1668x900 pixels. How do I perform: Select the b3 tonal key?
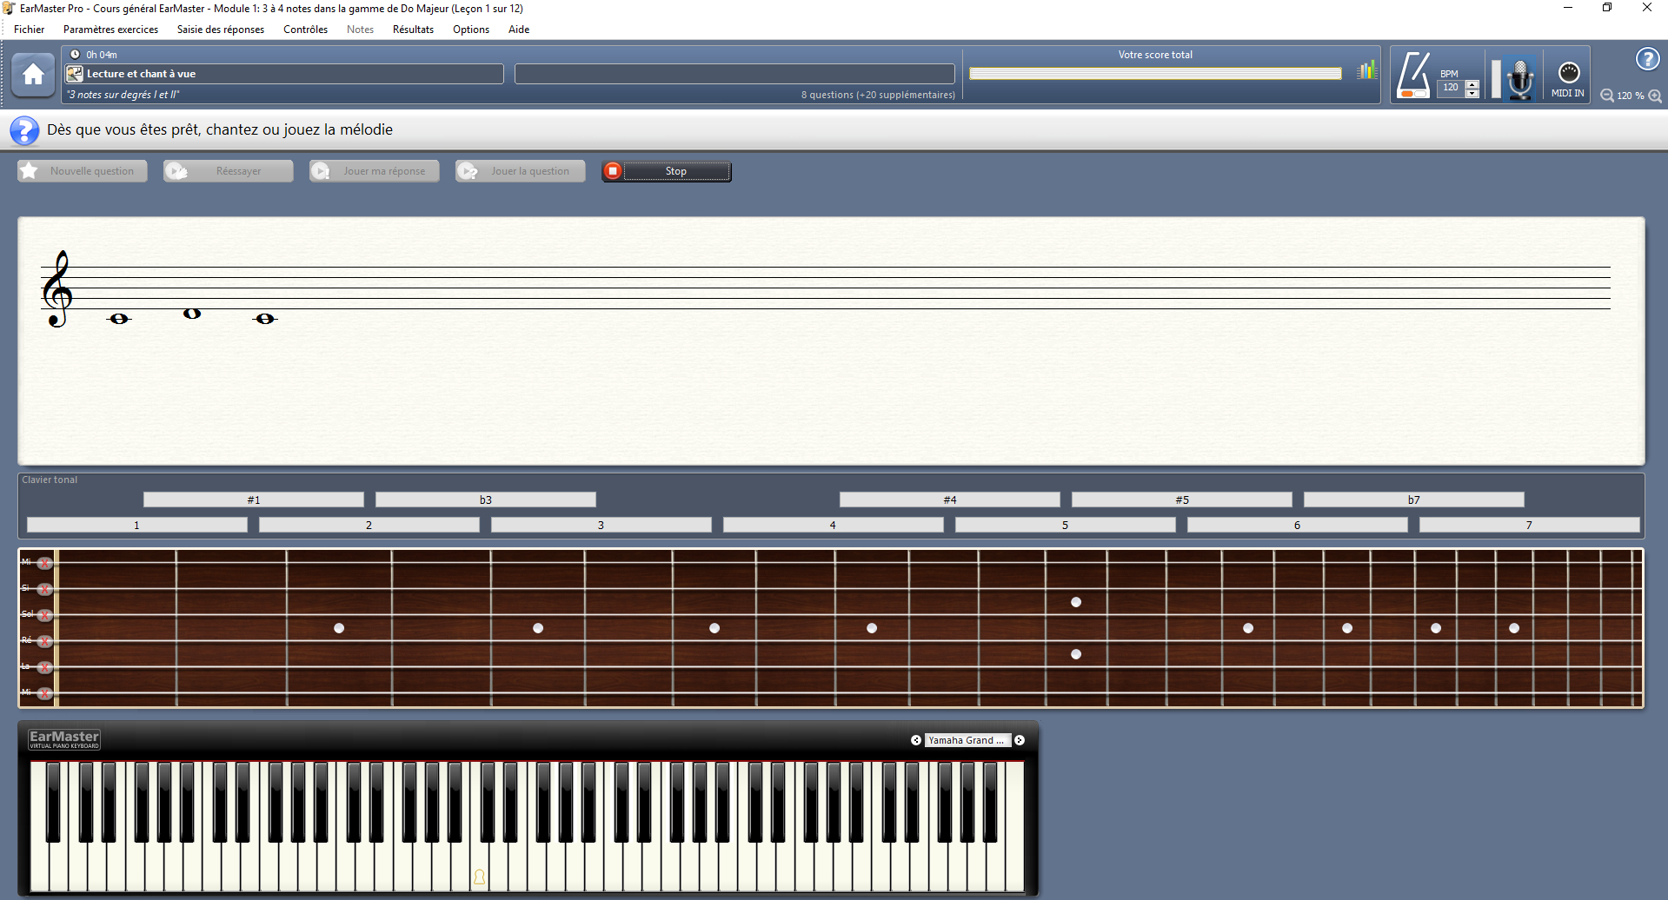486,500
